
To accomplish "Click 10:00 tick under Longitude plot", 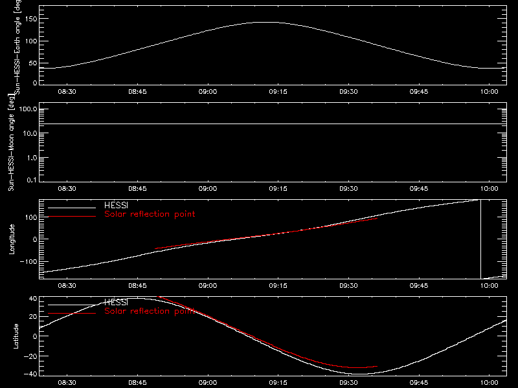I will 490,286.
